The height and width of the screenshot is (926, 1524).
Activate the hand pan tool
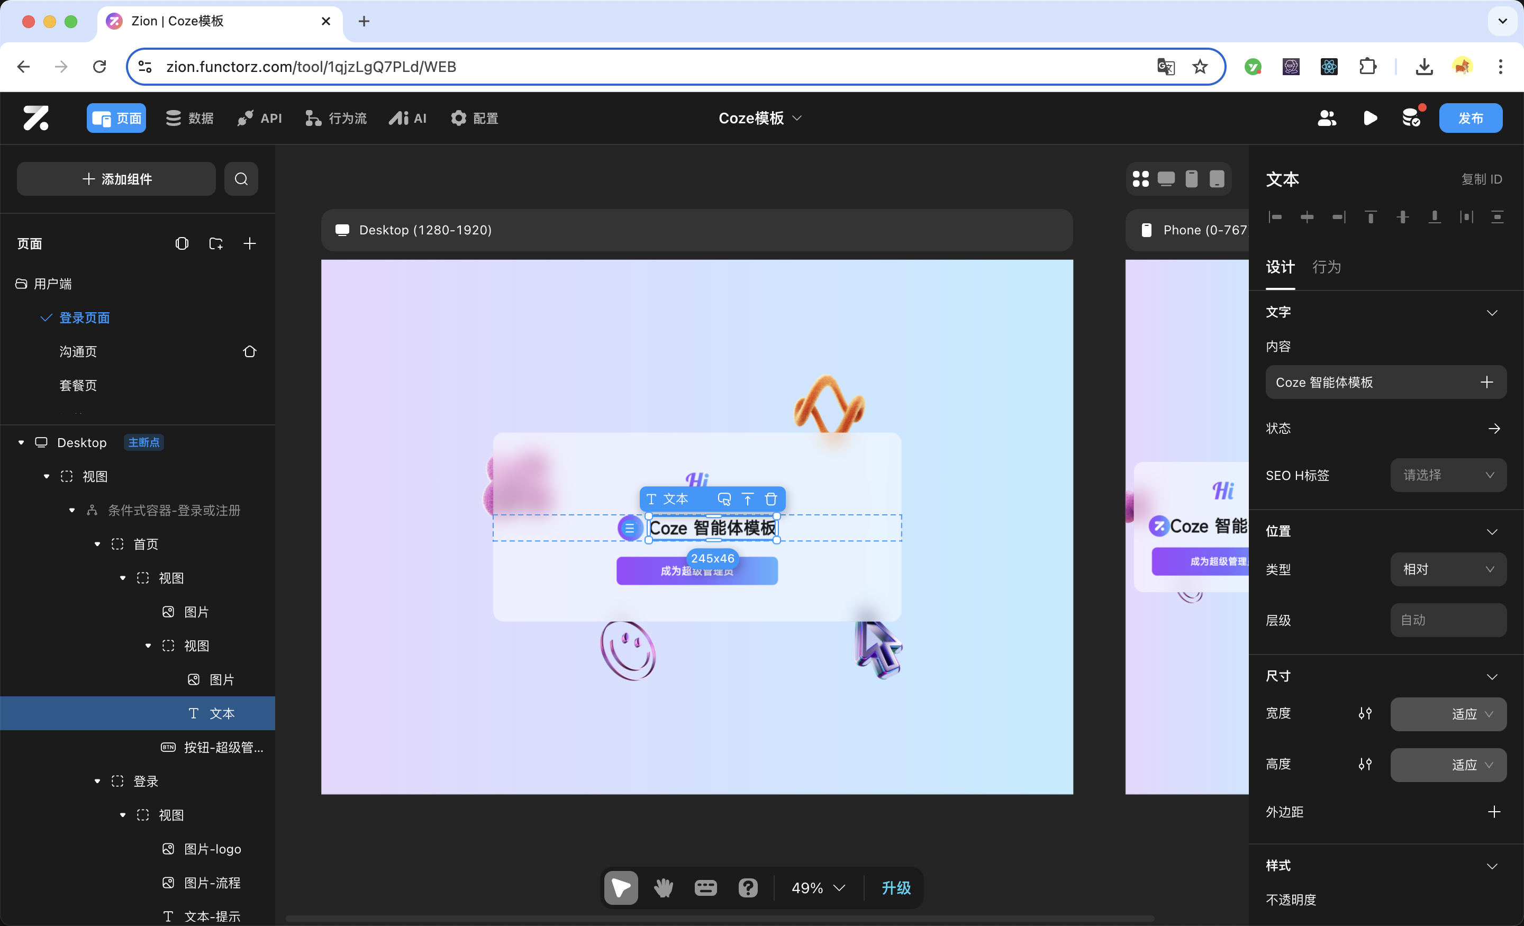[664, 888]
